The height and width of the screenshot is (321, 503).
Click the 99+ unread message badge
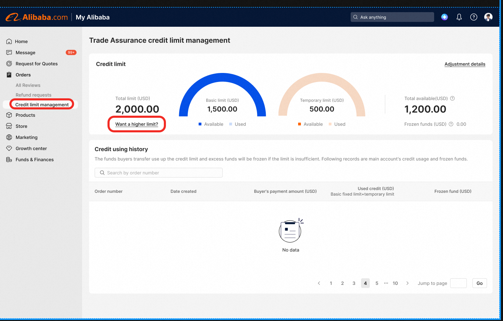71,52
